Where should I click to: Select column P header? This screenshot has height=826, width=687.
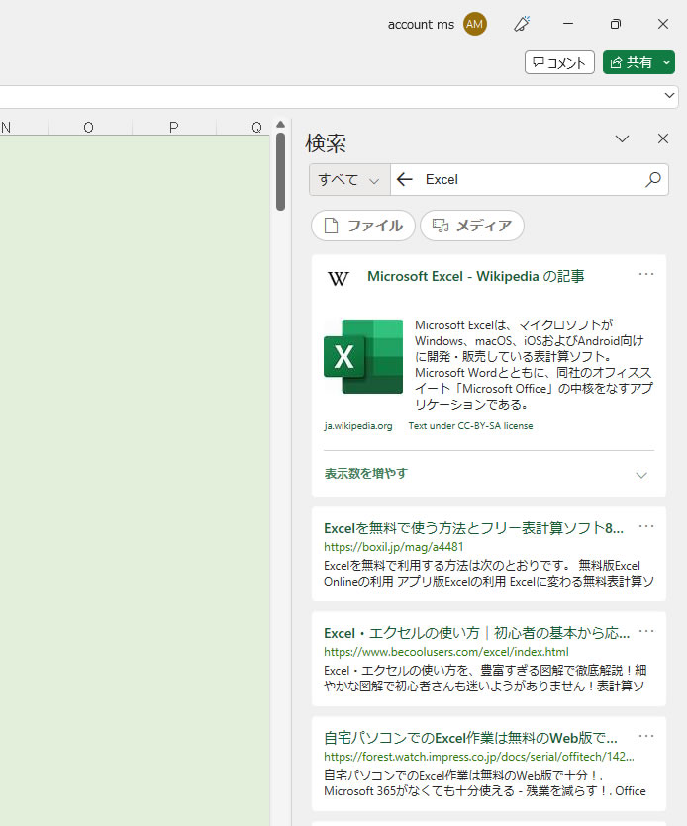(x=173, y=127)
